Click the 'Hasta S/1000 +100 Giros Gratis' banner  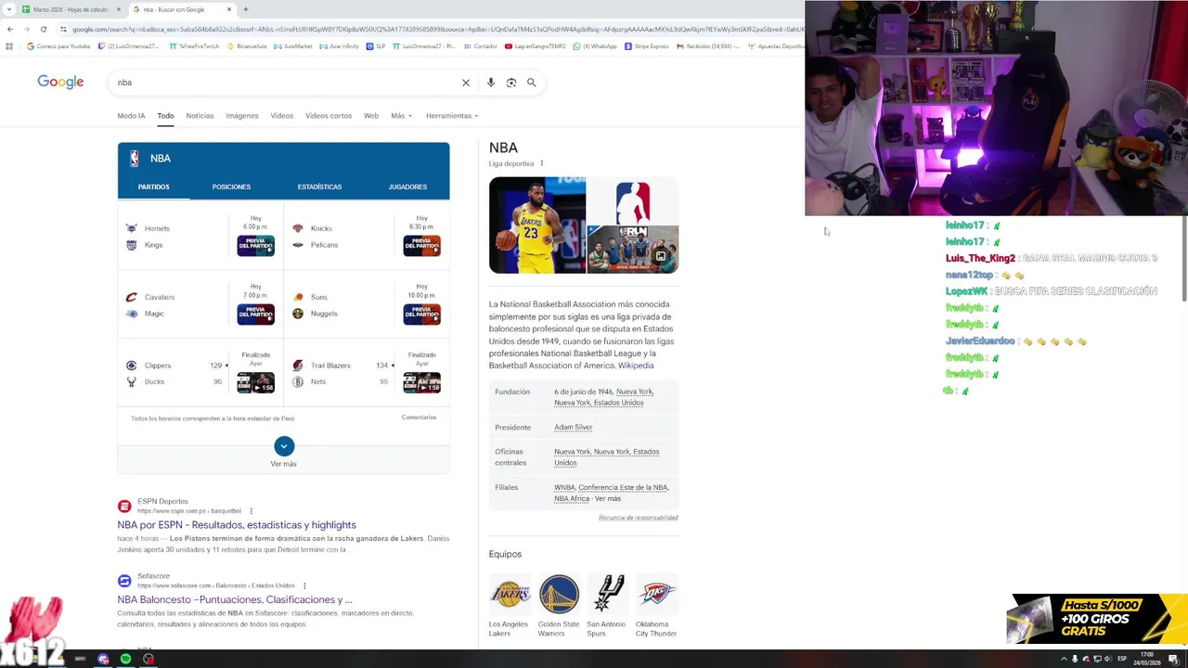tap(1097, 619)
